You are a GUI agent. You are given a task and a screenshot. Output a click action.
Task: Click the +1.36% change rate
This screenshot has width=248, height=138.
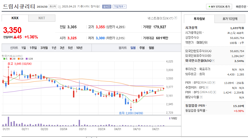(x=31, y=37)
